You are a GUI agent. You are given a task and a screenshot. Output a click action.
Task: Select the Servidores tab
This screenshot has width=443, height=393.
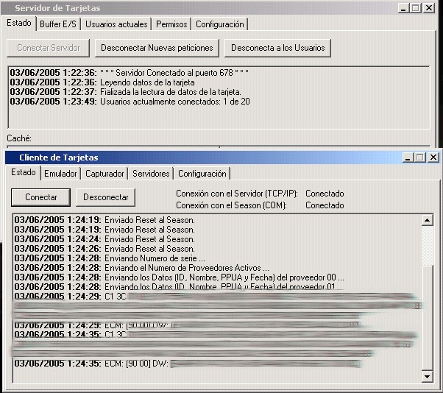tap(151, 174)
